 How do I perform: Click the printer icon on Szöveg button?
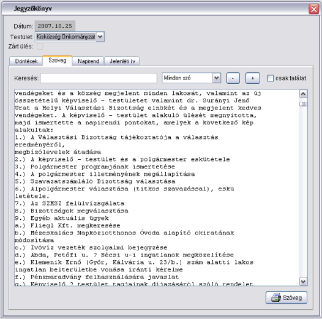click(x=276, y=298)
